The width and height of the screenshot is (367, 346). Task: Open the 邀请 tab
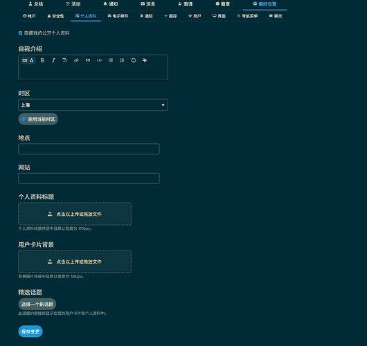(x=186, y=4)
